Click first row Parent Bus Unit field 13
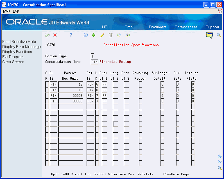This screenshot has height=179, width=224. [x=71, y=84]
